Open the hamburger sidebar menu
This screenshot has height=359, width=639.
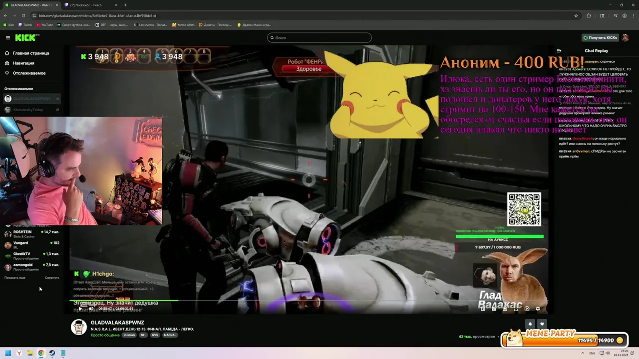(x=7, y=37)
